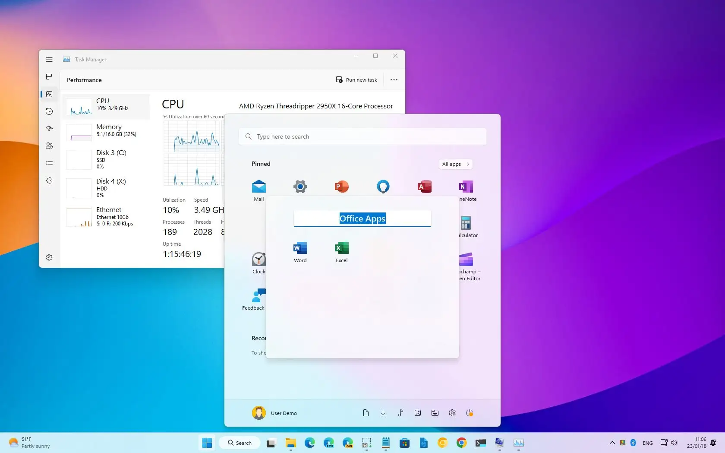The image size is (725, 453).
Task: View App history in Task Manager sidebar
Action: click(49, 111)
